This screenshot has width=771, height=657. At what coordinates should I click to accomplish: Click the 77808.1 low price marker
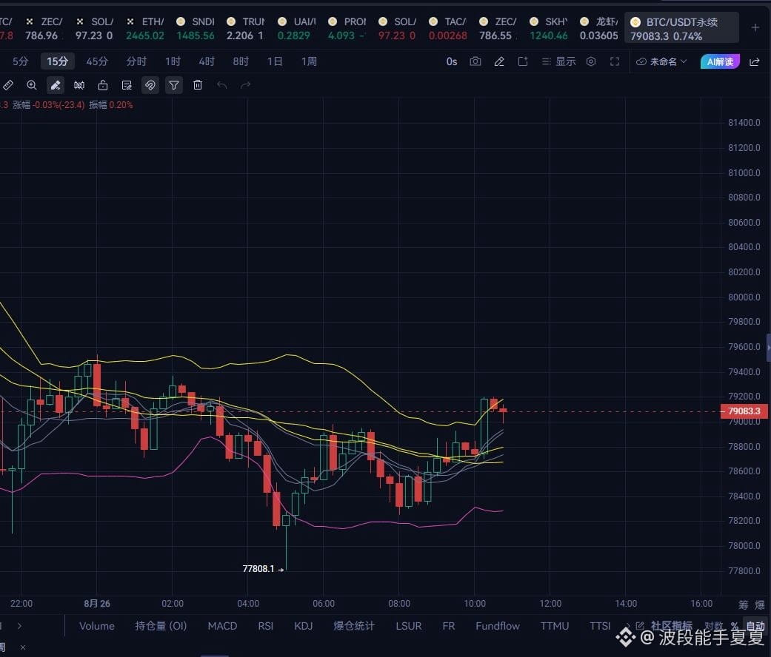tap(258, 569)
